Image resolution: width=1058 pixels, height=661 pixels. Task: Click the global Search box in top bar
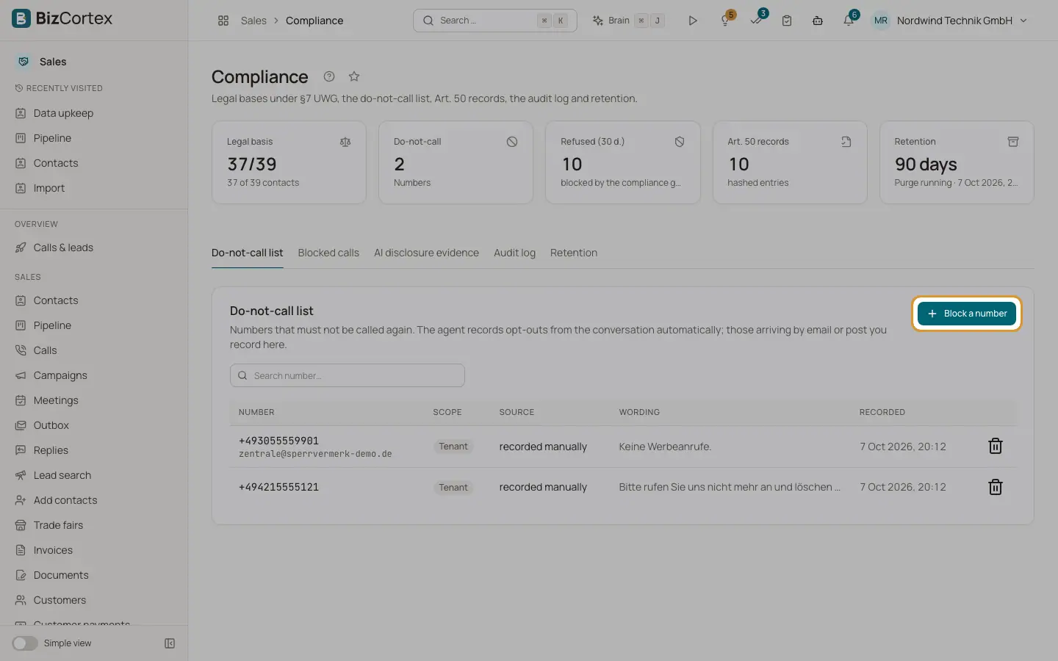[x=495, y=21]
